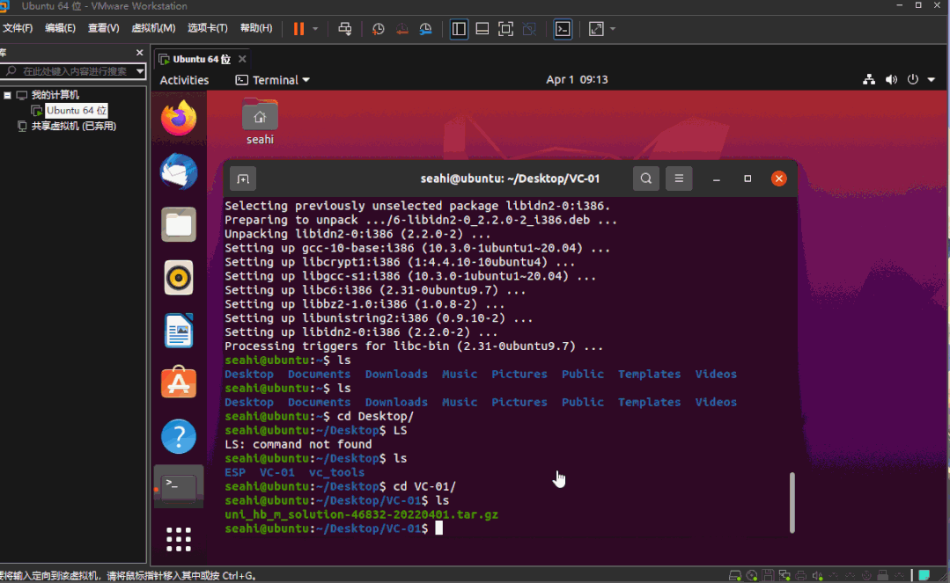Toggle the library panel visibility
The width and height of the screenshot is (950, 583).
(459, 28)
